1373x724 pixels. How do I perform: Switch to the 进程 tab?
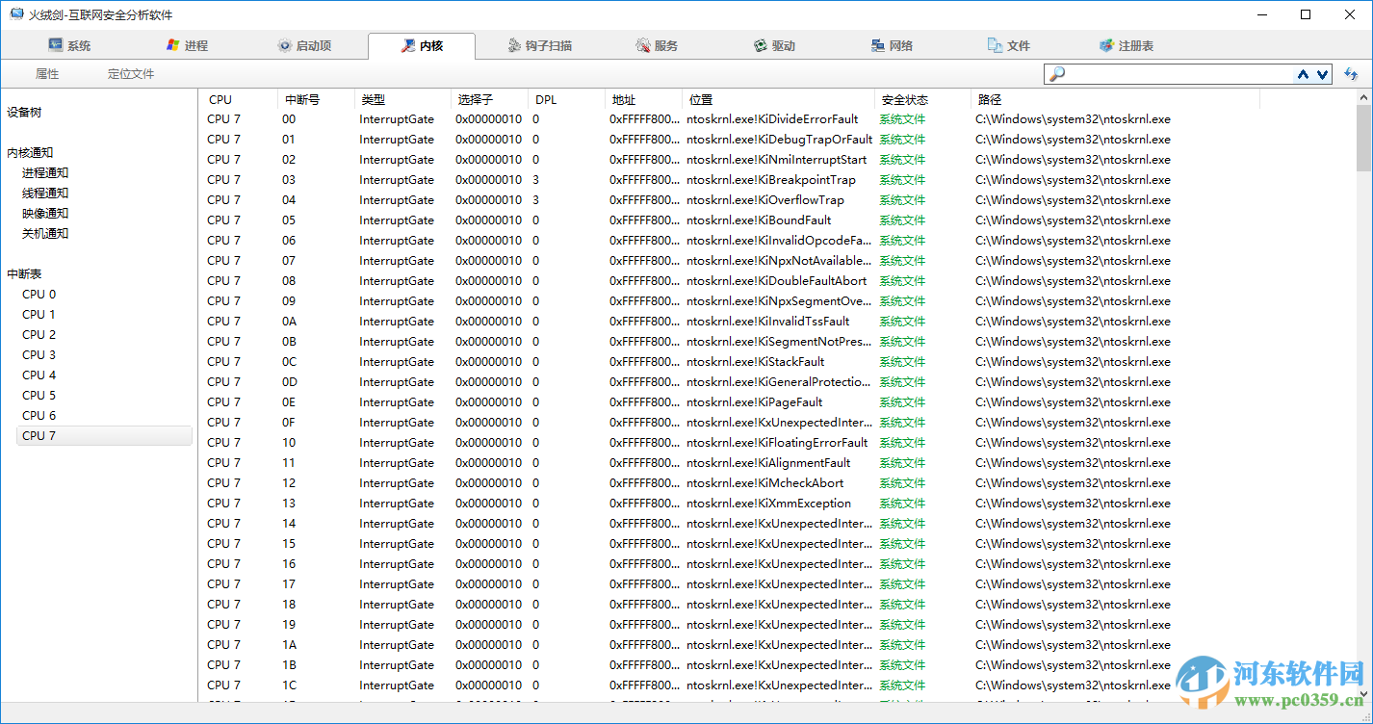(x=186, y=45)
